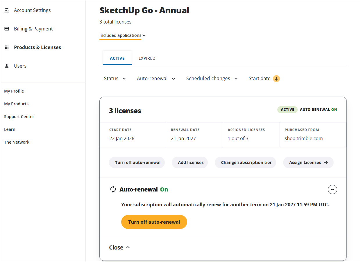Screen dimensions: 361x262
Task: Open The Network link
Action: tap(17, 142)
